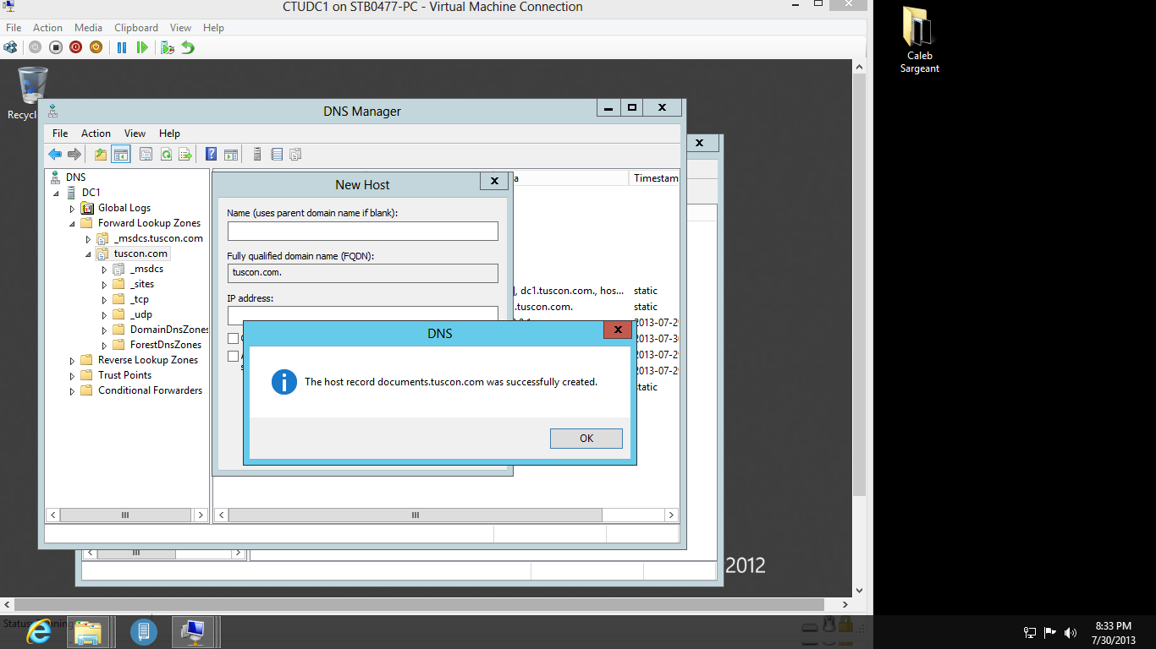Collapse the DC1 server node
This screenshot has height=649, width=1156.
[57, 193]
